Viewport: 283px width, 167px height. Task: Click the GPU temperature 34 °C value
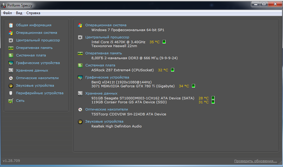[x=184, y=86]
